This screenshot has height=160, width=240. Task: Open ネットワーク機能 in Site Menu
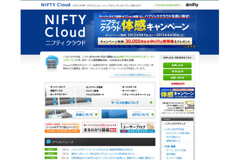click(x=174, y=158)
